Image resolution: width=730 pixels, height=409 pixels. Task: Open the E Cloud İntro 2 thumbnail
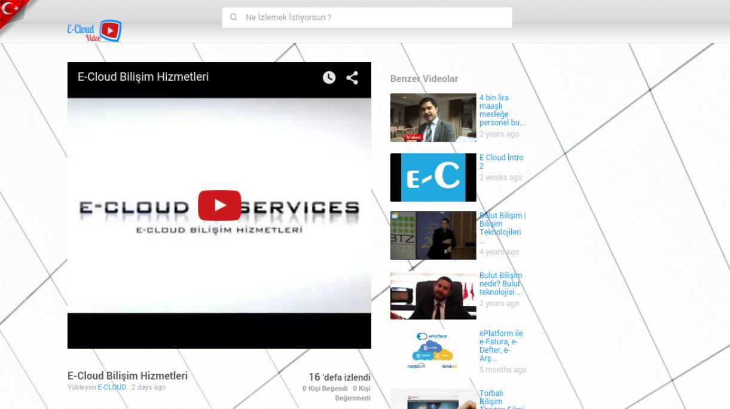(x=433, y=177)
